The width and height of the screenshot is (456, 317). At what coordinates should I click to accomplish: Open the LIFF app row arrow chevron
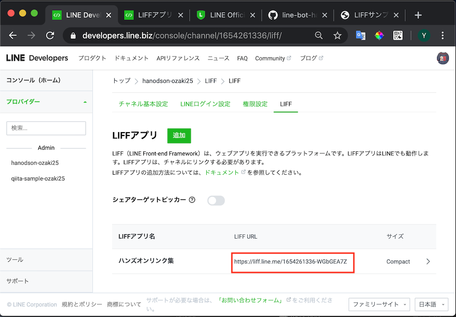[428, 261]
